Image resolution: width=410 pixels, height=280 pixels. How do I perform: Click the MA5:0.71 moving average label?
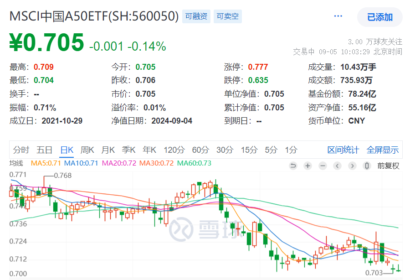(x=46, y=163)
